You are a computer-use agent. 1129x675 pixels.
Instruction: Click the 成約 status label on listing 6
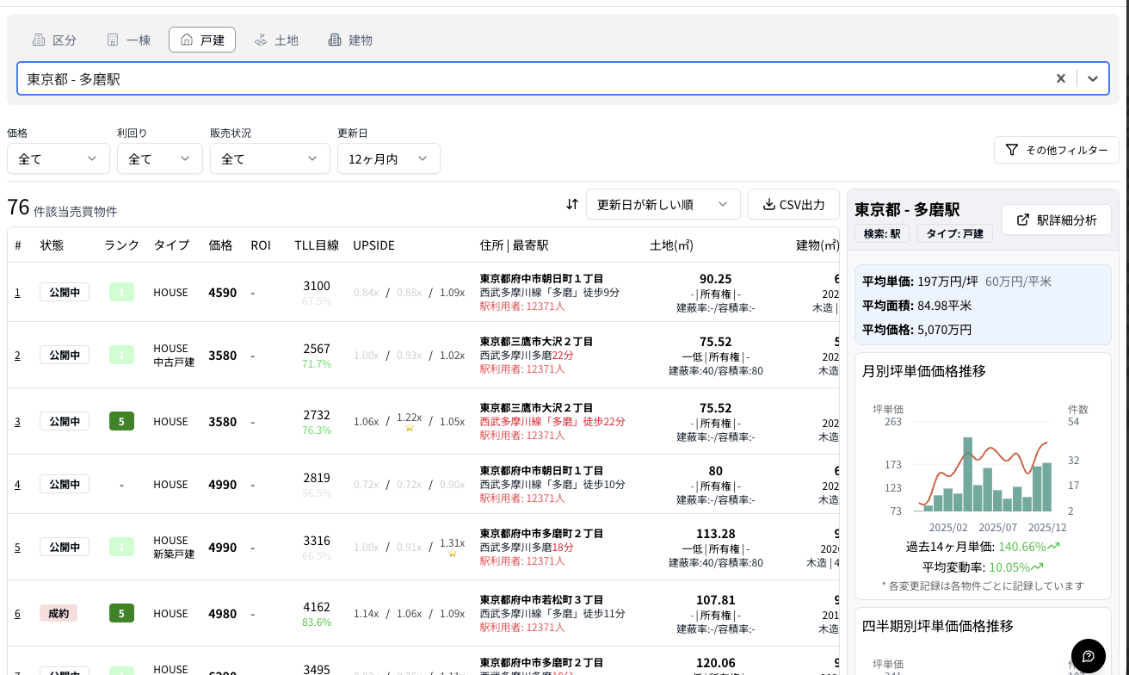point(58,613)
